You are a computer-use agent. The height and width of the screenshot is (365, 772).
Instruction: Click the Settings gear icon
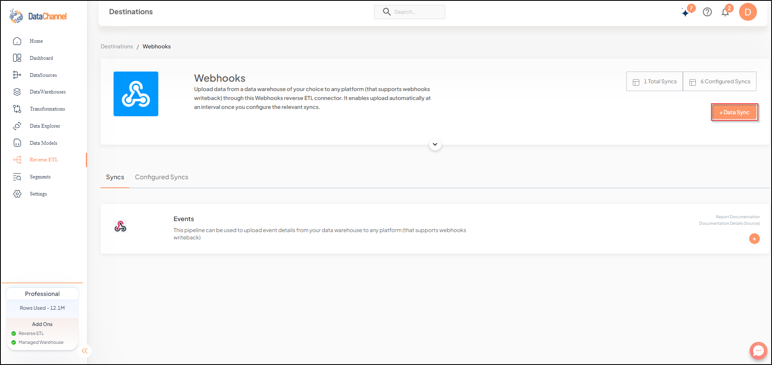[17, 194]
